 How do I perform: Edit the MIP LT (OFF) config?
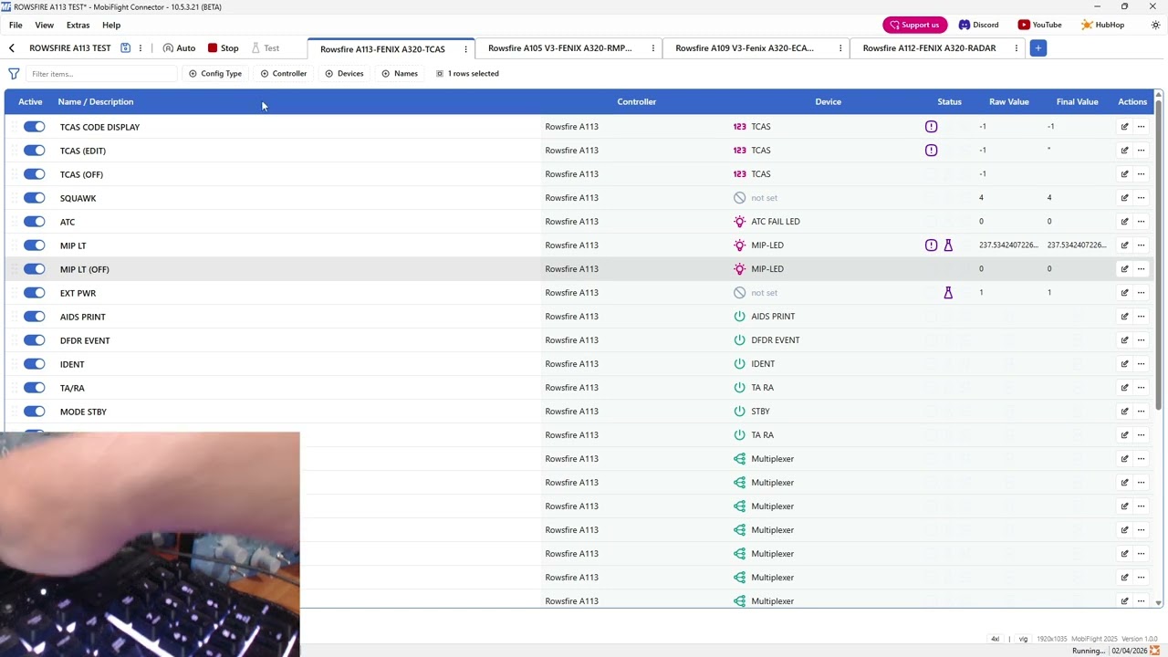[1124, 269]
